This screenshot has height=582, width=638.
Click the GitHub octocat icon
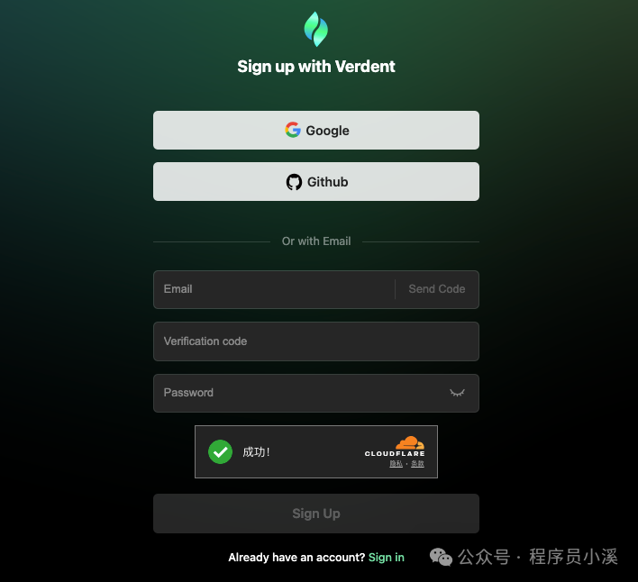tap(294, 182)
